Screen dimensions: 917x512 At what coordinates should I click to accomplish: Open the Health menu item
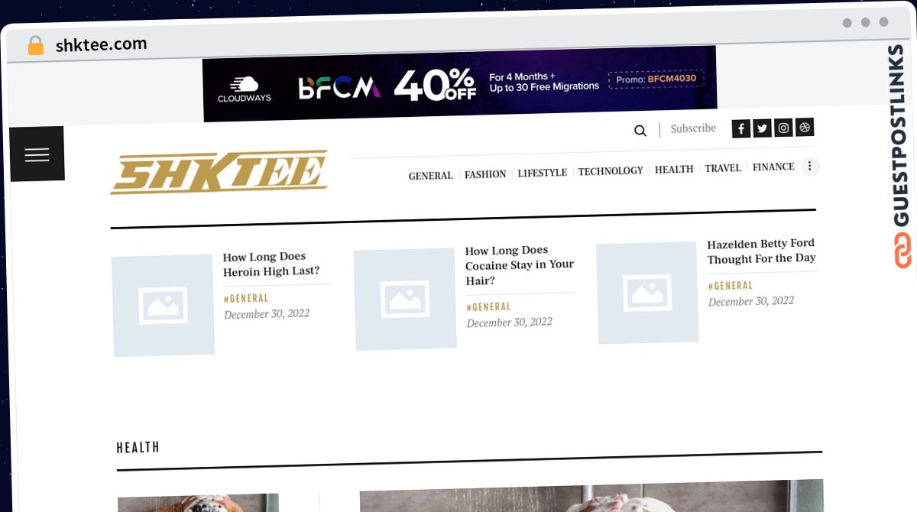click(674, 170)
